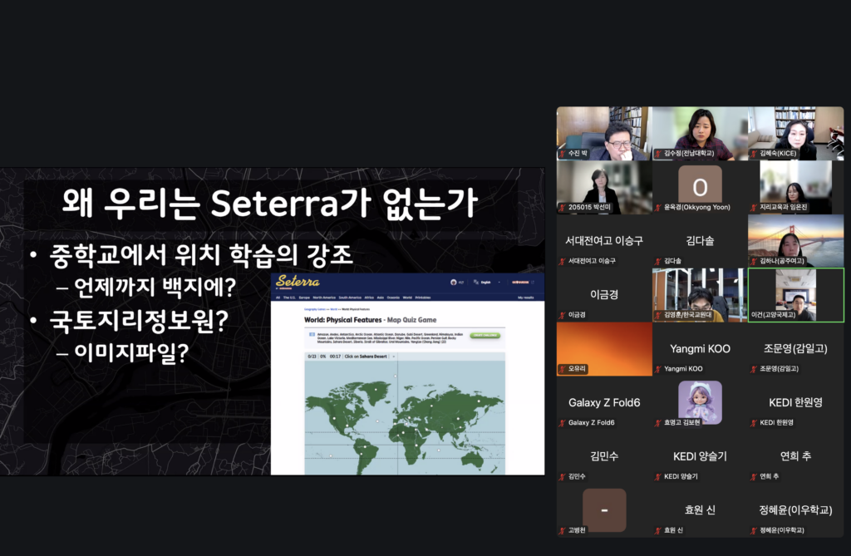The image size is (851, 556).
Task: Click large 김다솔 participant name
Action: pos(700,240)
